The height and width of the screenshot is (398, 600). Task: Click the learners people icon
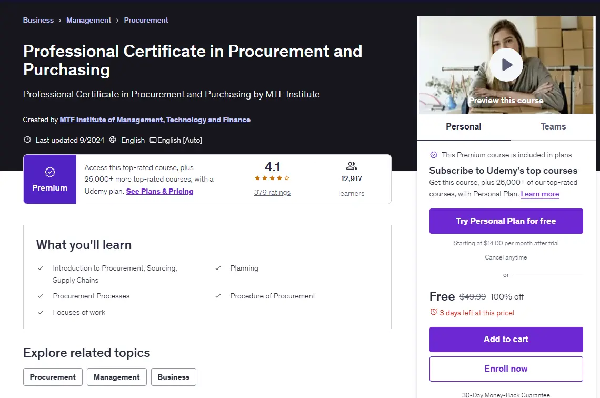click(351, 166)
